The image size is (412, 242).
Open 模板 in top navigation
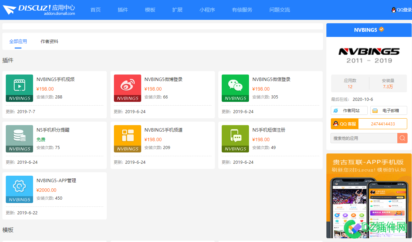[150, 10]
